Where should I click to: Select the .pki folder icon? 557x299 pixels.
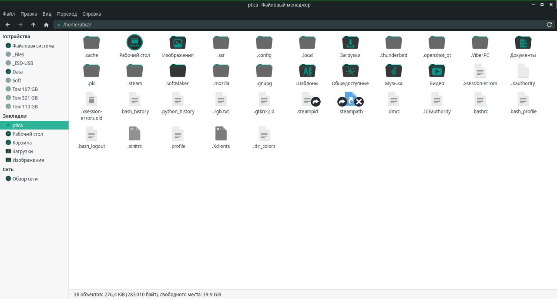[91, 70]
